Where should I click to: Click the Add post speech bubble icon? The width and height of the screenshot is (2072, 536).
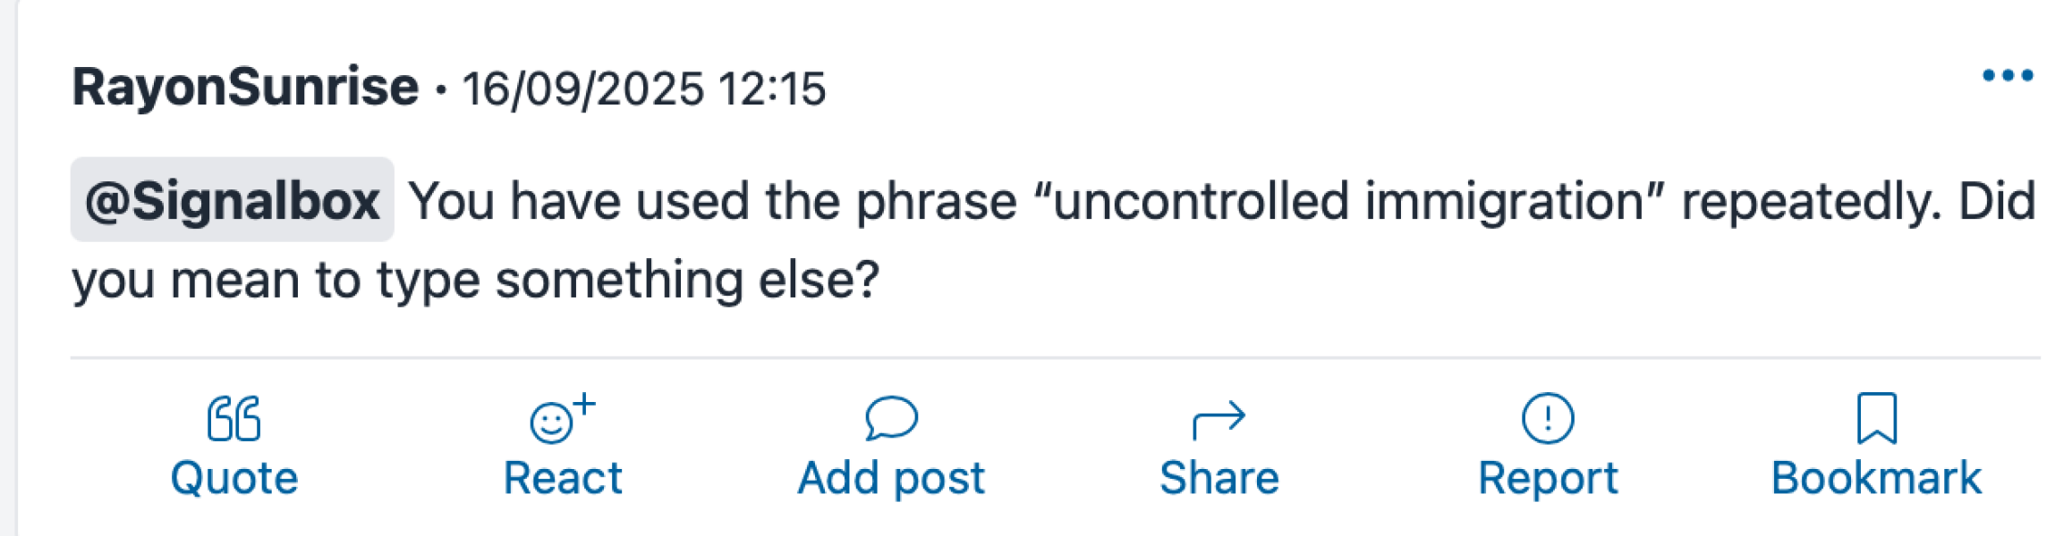coord(891,418)
